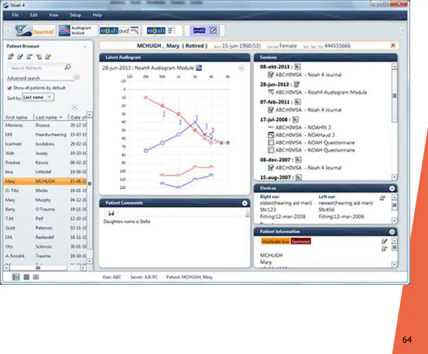Select patient row Mary MCHUGH
The height and width of the screenshot is (354, 428).
(x=45, y=181)
